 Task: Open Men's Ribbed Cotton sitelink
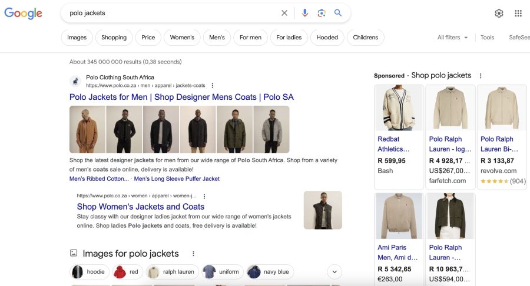[99, 179]
